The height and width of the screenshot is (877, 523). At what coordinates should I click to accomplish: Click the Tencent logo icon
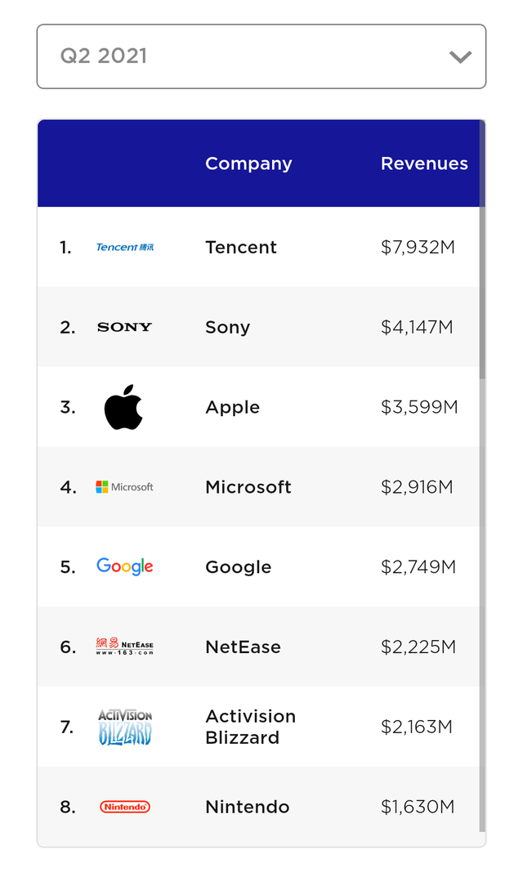(x=124, y=247)
